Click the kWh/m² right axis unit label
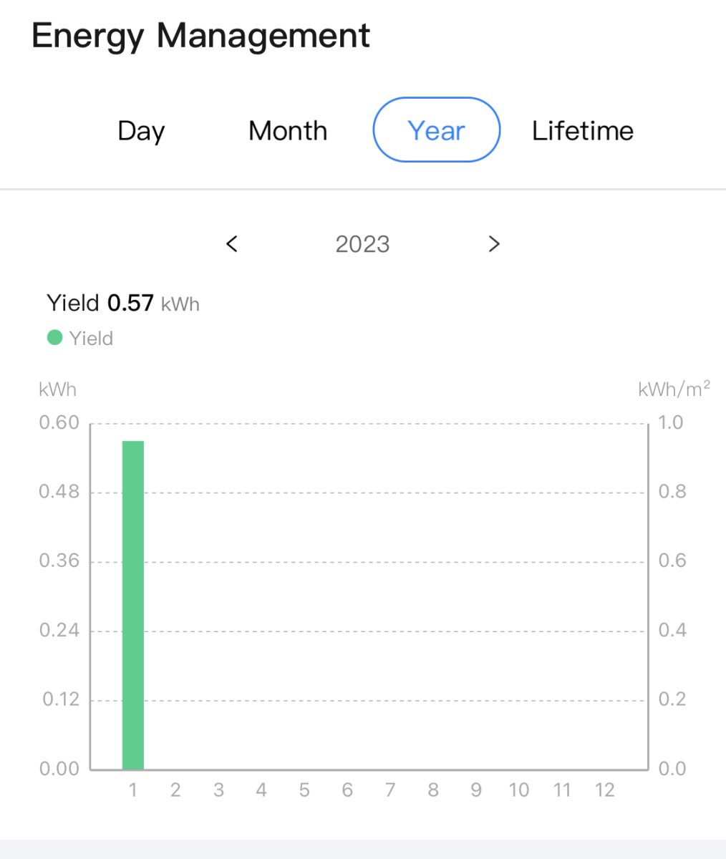 pos(674,389)
